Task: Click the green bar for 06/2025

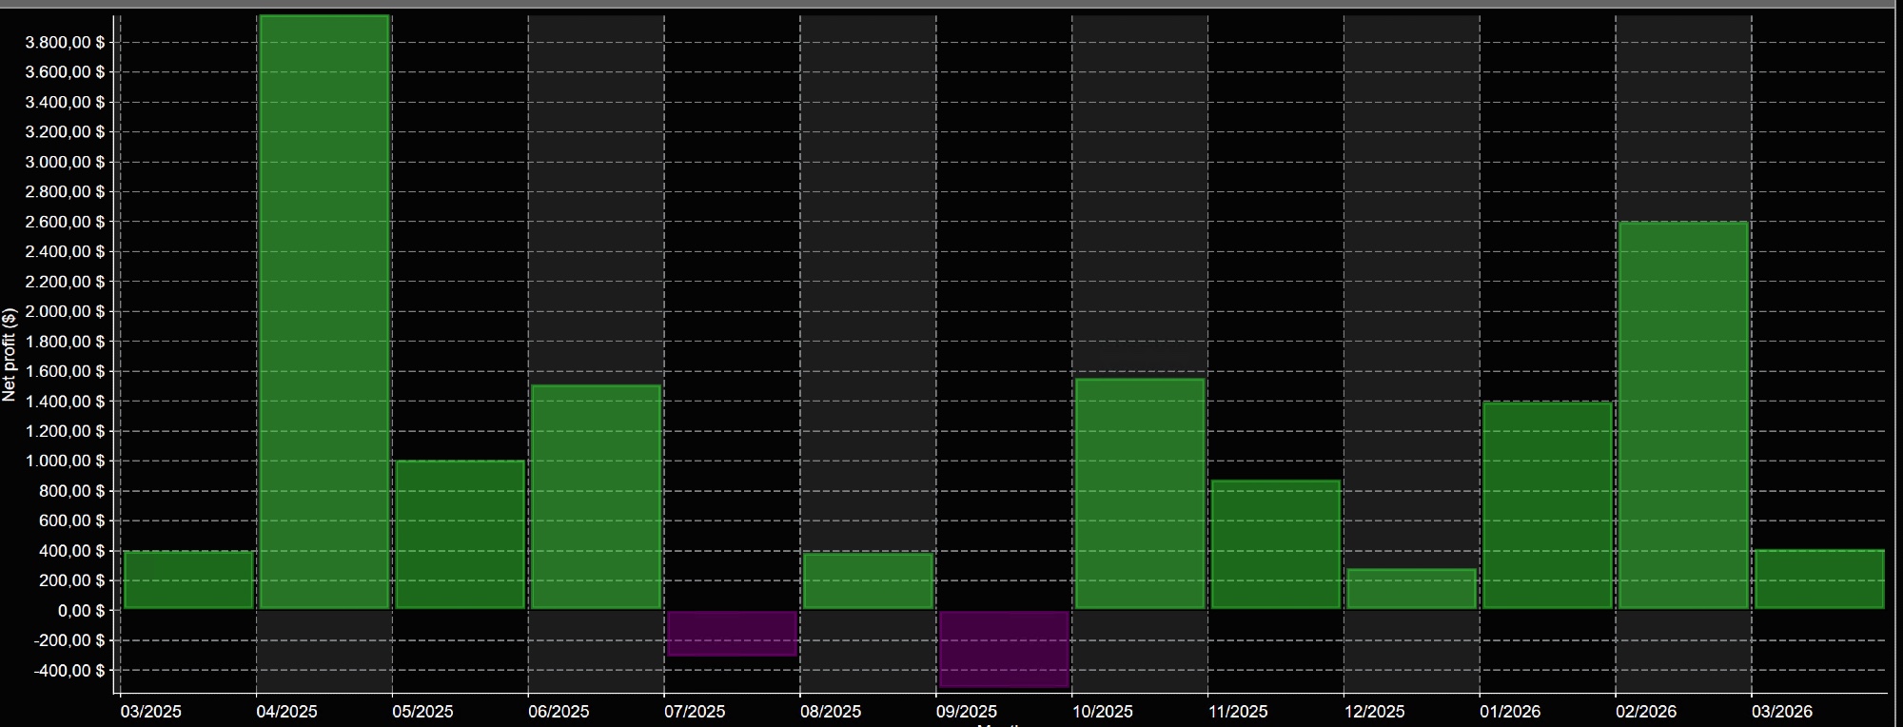Action: [596, 496]
